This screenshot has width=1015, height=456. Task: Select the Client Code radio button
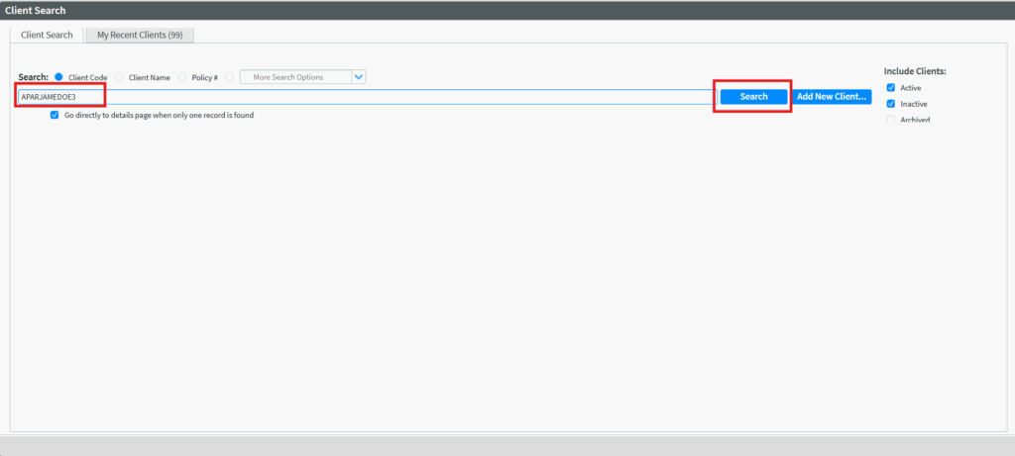coord(59,77)
